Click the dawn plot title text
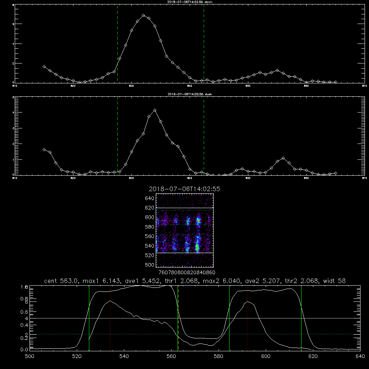369x369 pixels. pos(190,1)
